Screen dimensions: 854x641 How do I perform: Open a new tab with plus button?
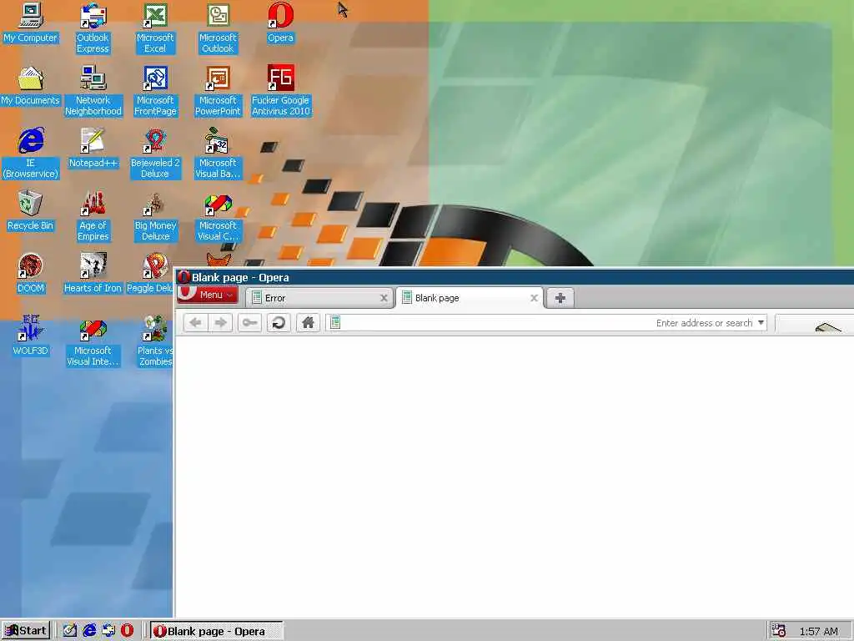pos(560,298)
